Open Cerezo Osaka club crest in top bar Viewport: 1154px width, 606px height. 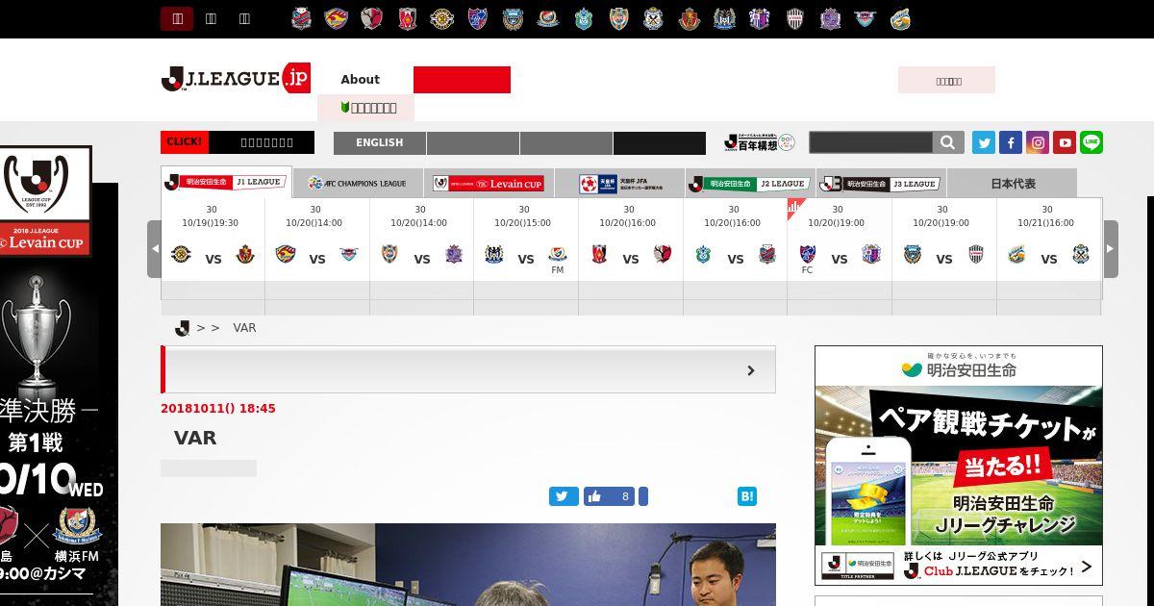[x=760, y=18]
